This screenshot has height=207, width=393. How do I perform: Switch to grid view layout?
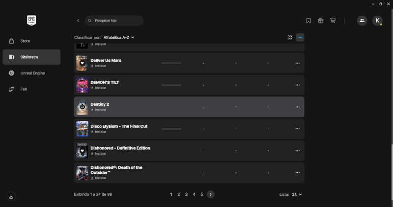point(290,38)
